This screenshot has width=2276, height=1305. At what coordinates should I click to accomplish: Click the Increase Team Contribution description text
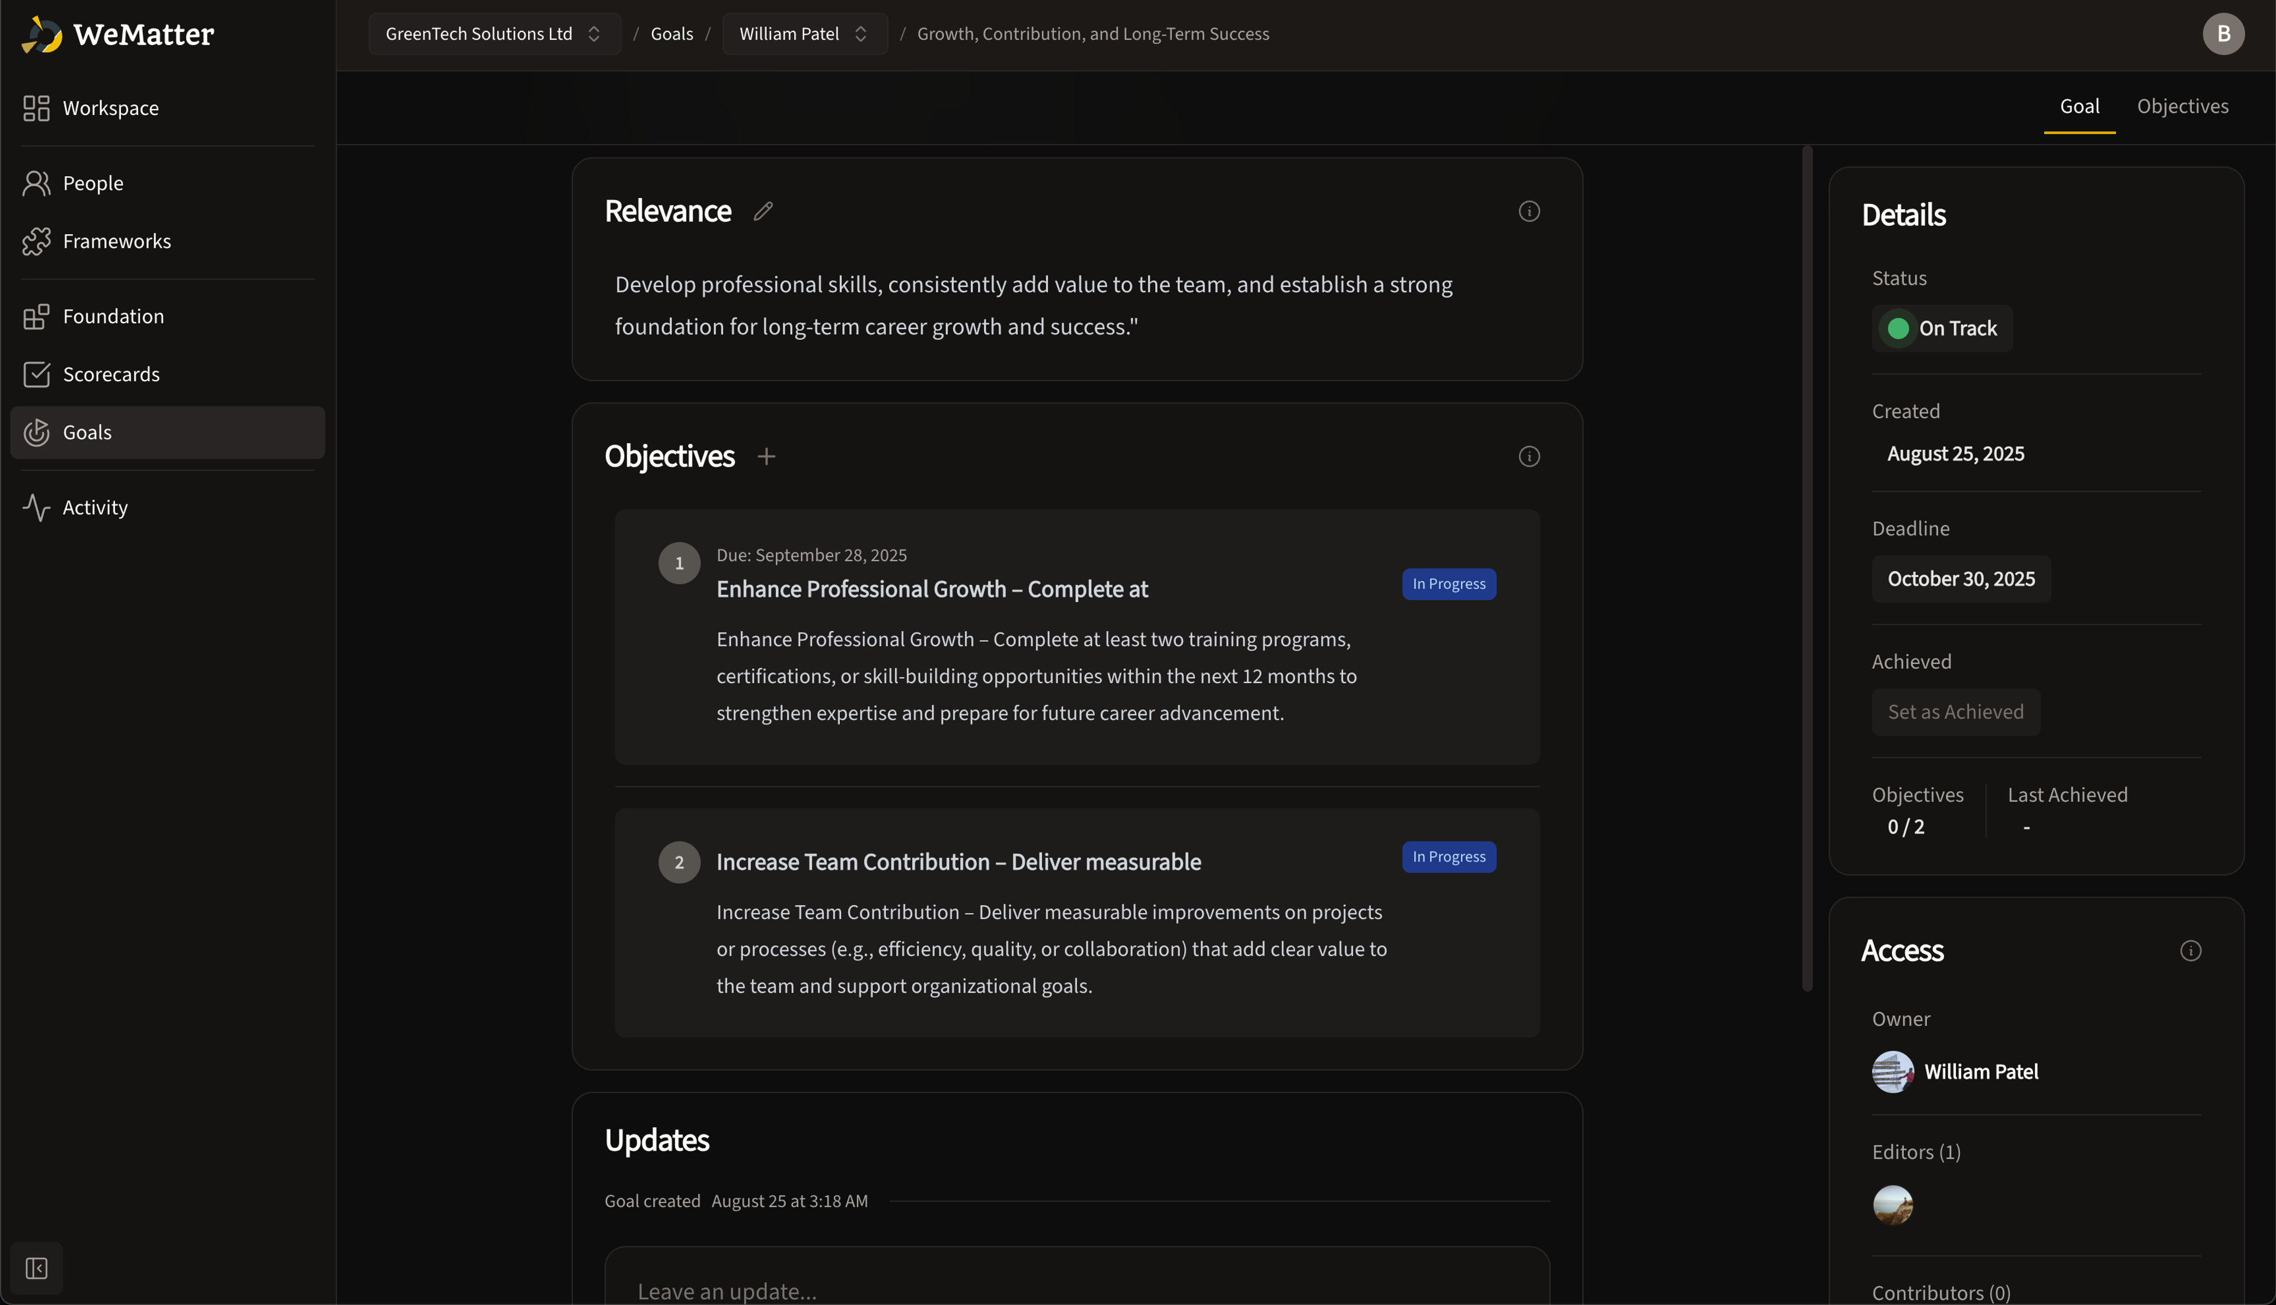pos(1051,949)
